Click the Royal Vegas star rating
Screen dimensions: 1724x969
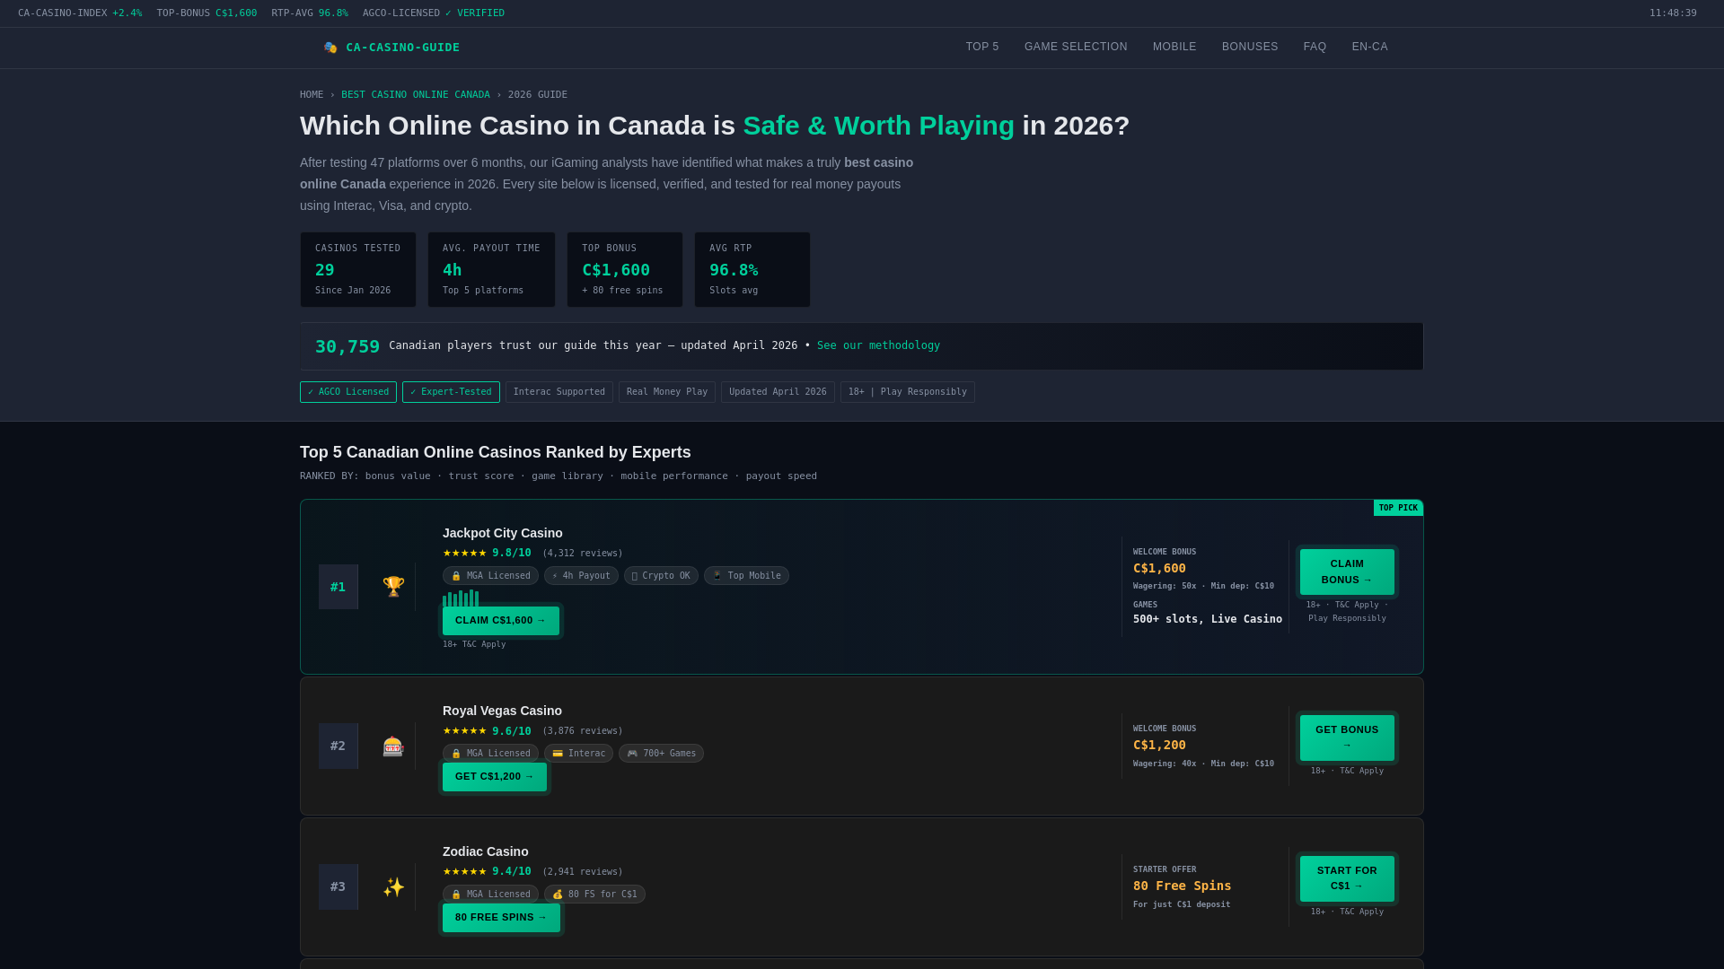[464, 731]
